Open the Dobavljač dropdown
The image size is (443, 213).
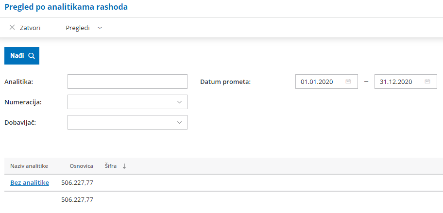[x=127, y=122]
